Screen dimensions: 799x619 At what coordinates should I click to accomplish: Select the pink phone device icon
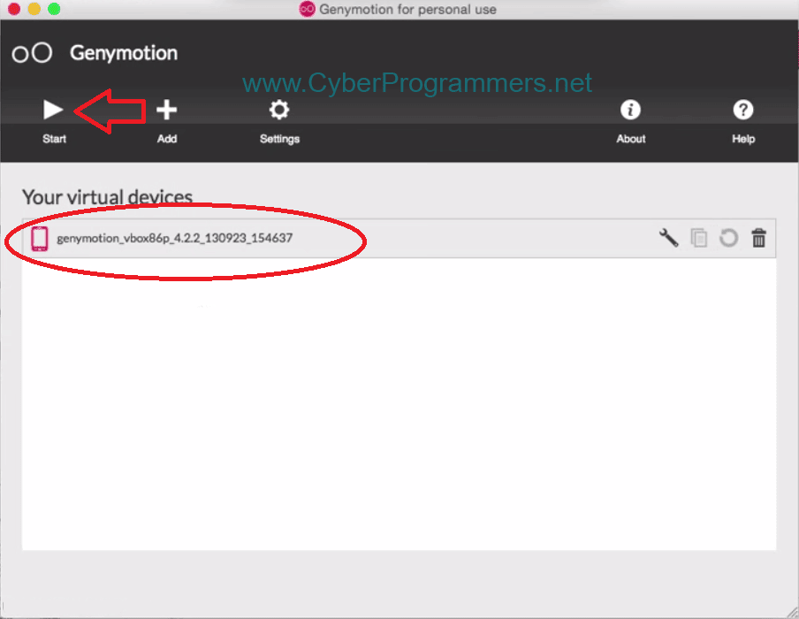39,239
